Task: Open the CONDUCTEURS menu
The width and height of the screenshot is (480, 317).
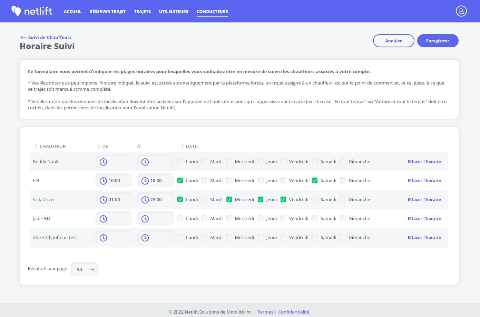Action: pyautogui.click(x=212, y=11)
